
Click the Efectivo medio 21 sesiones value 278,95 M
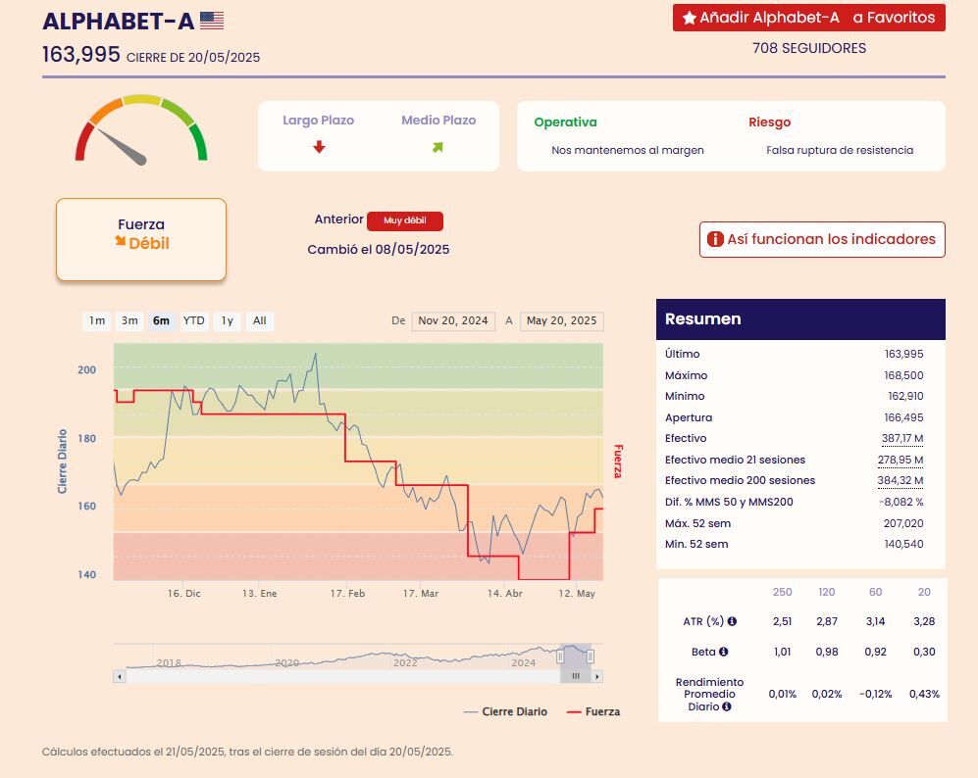pyautogui.click(x=901, y=460)
